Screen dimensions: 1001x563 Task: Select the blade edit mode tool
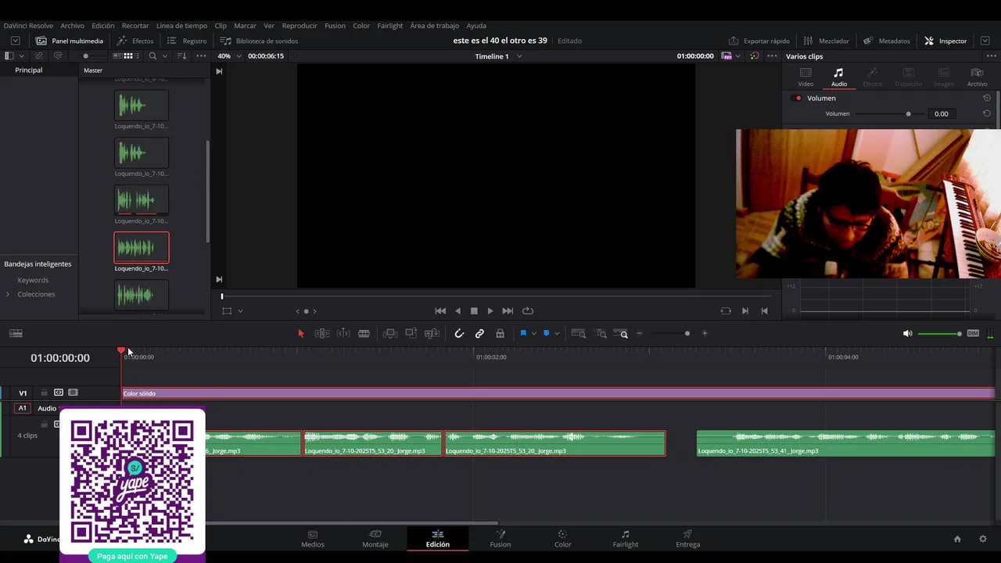coord(364,333)
